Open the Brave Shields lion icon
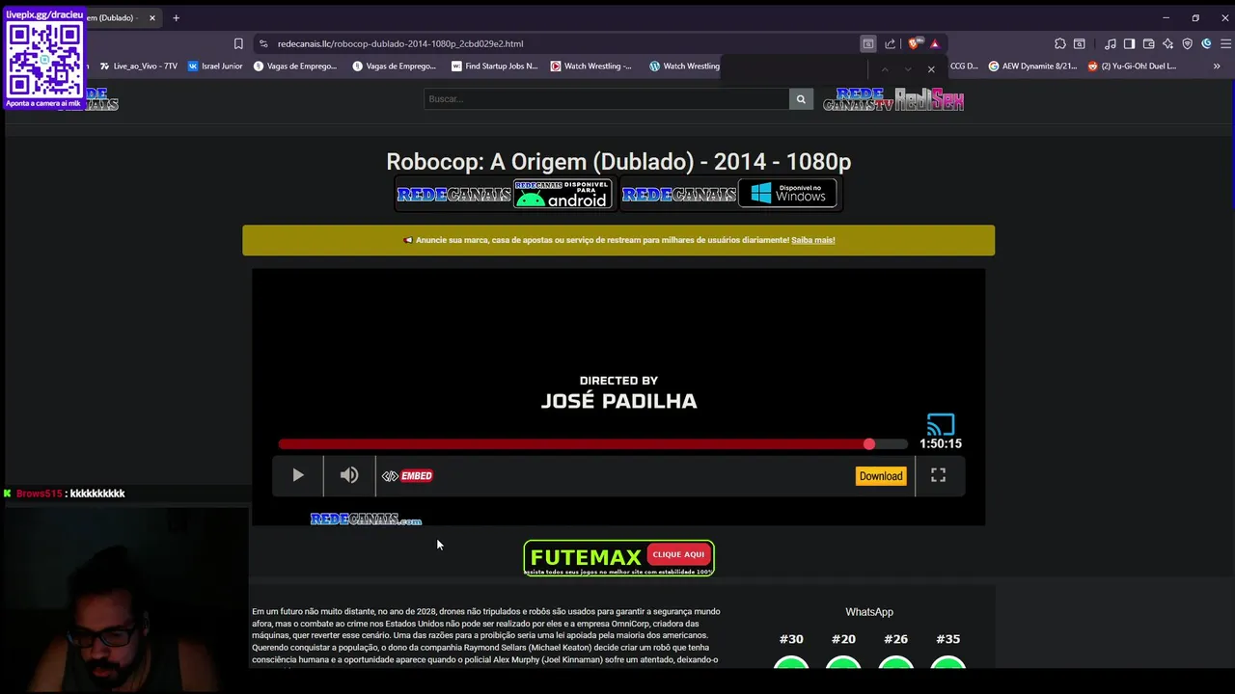 (x=915, y=43)
